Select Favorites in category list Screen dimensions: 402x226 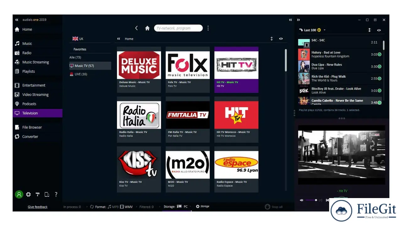click(80, 49)
